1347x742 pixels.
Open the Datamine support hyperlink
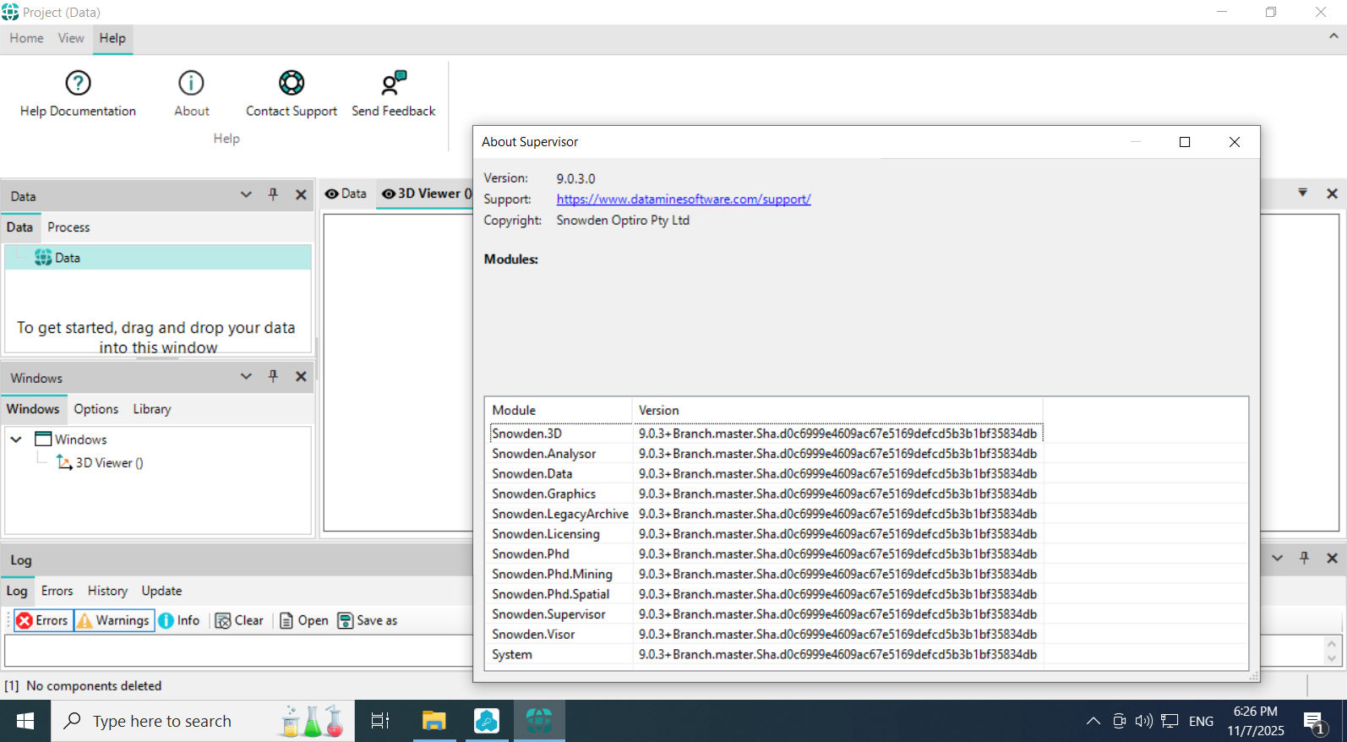point(684,199)
